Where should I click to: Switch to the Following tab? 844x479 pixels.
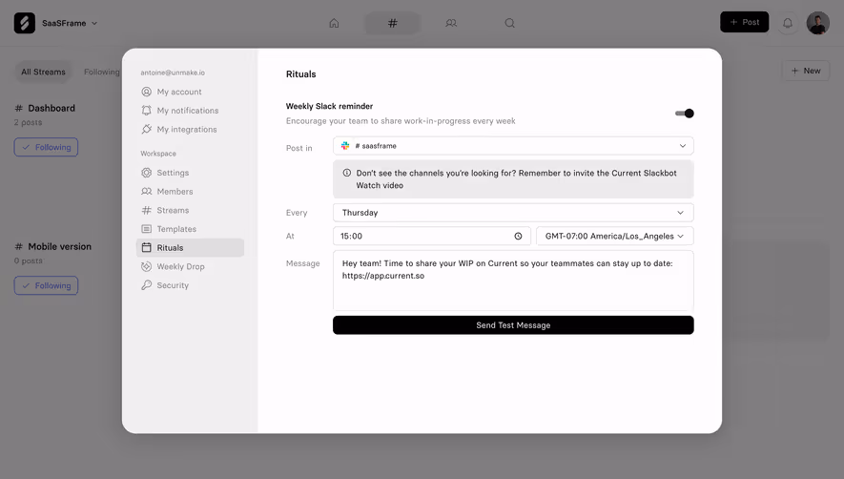pos(102,72)
